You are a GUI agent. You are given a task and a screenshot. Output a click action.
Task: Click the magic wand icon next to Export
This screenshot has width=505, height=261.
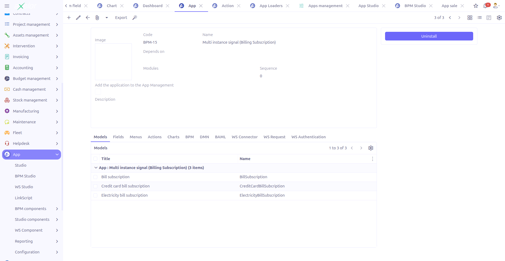[x=135, y=18]
